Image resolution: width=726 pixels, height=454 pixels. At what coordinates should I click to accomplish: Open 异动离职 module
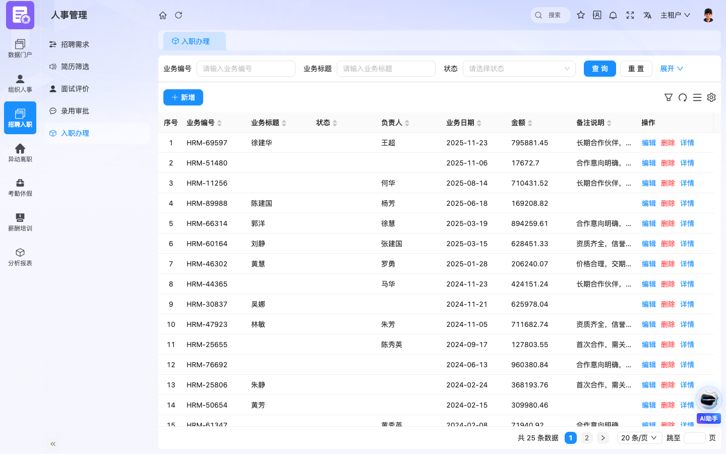pos(20,153)
